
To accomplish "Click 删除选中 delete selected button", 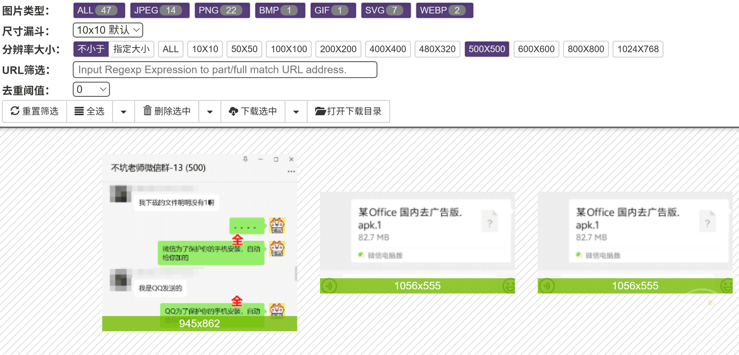I will point(167,111).
